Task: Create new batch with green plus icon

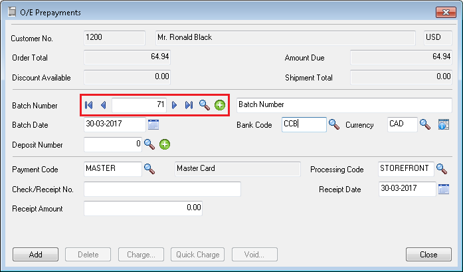Action: point(220,105)
